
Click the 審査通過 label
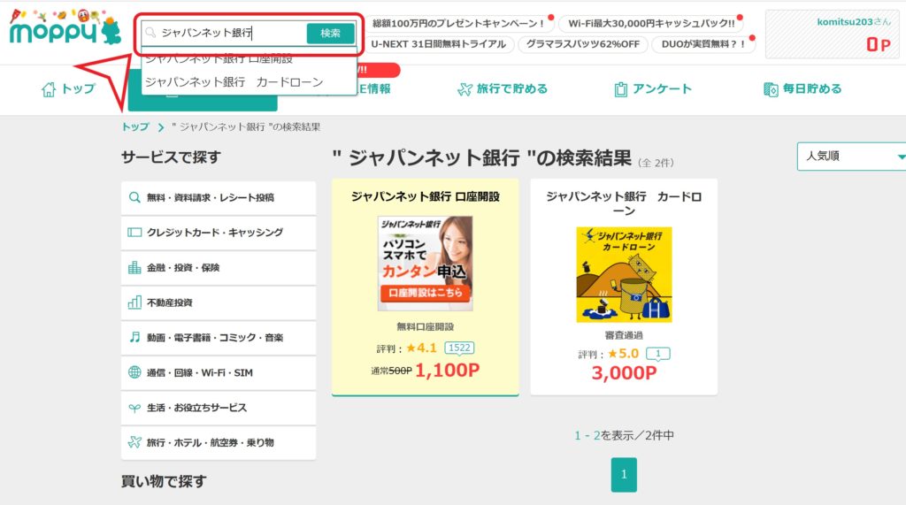coord(624,335)
